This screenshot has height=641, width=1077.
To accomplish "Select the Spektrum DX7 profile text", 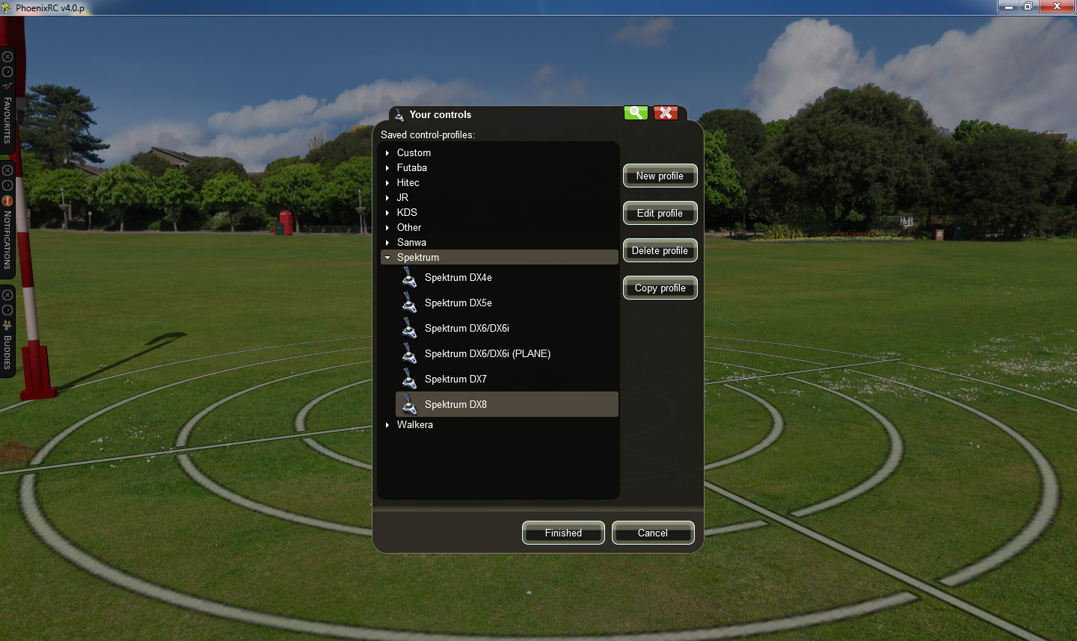I will (455, 380).
